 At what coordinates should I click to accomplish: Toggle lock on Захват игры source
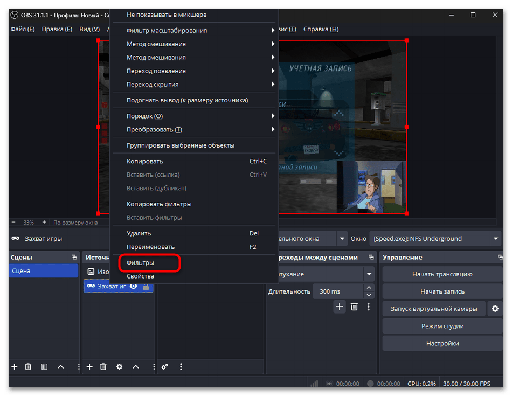click(x=146, y=286)
